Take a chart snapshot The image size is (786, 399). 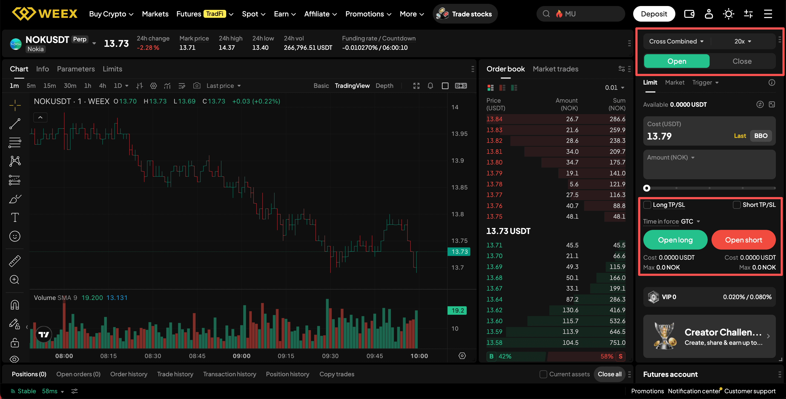tap(197, 86)
